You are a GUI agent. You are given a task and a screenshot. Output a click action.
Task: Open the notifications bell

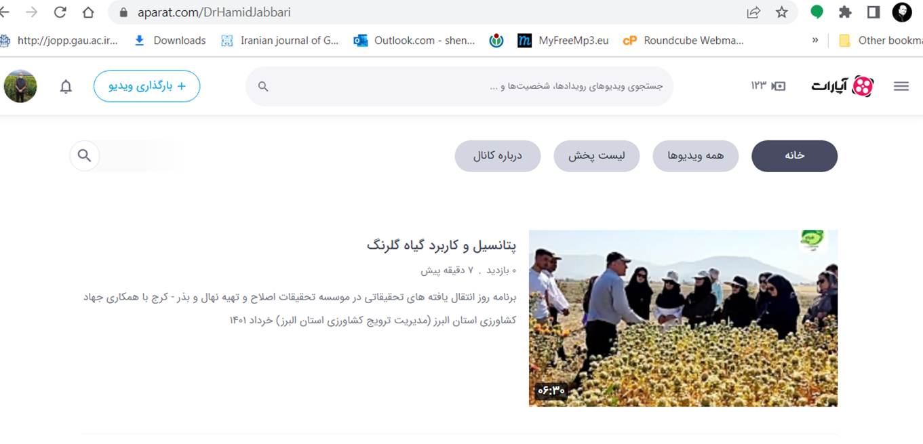pos(66,87)
